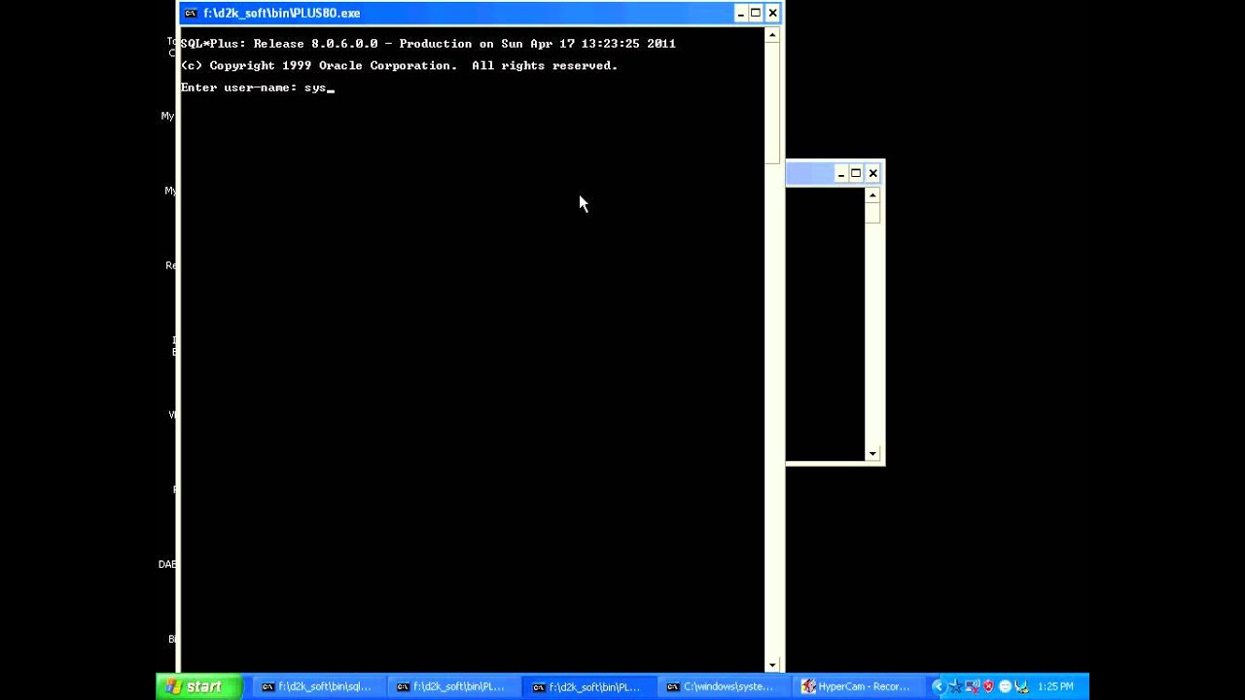Image resolution: width=1245 pixels, height=700 pixels.
Task: Open the PLUS80.exe window system menu icon
Action: coord(191,13)
